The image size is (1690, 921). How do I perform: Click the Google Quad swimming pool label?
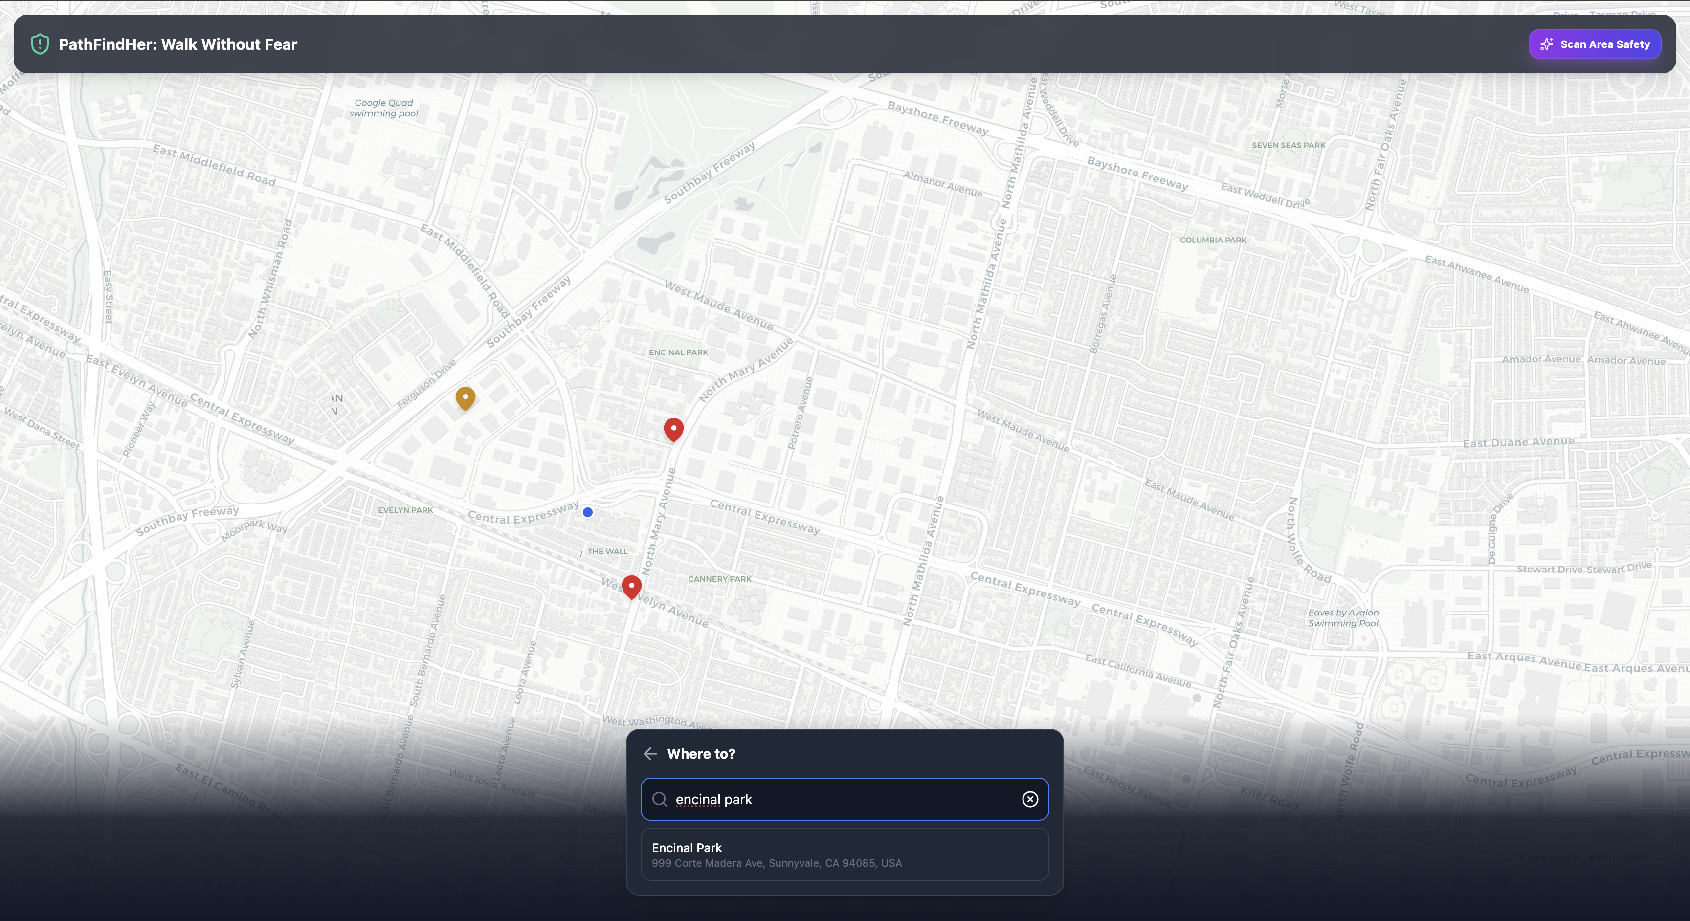(384, 108)
